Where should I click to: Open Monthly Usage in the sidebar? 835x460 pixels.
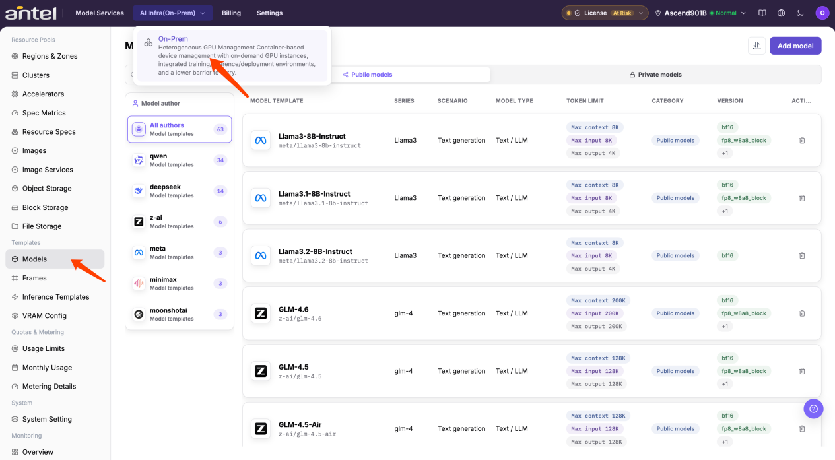click(x=55, y=368)
